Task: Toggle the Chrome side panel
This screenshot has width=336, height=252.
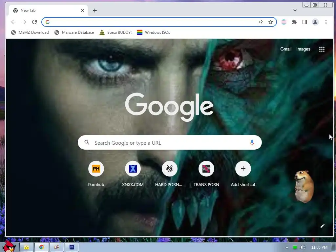Action: coord(305,22)
